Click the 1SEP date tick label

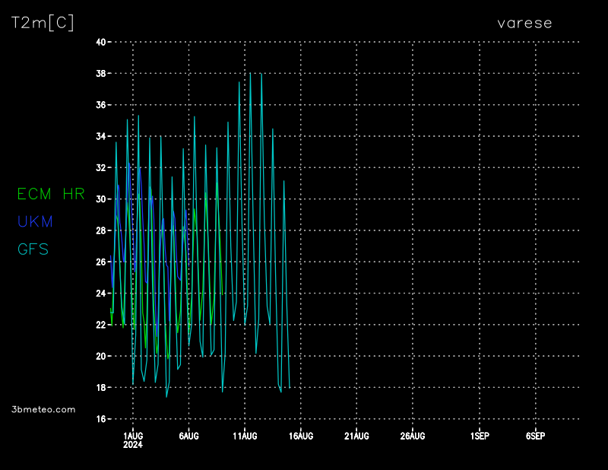[x=480, y=436]
